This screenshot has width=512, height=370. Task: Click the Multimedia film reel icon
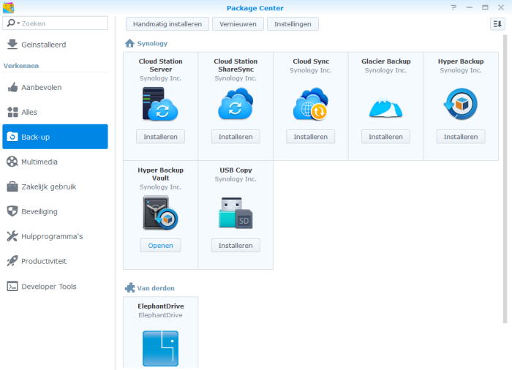tap(12, 162)
